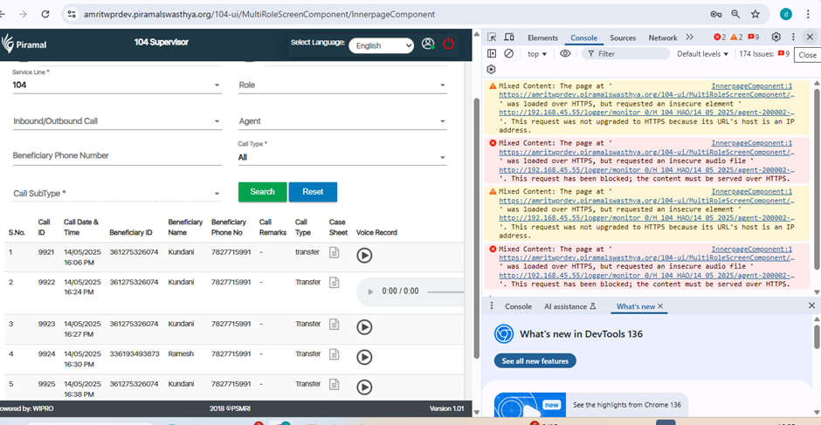Click the green Search button

click(x=262, y=192)
